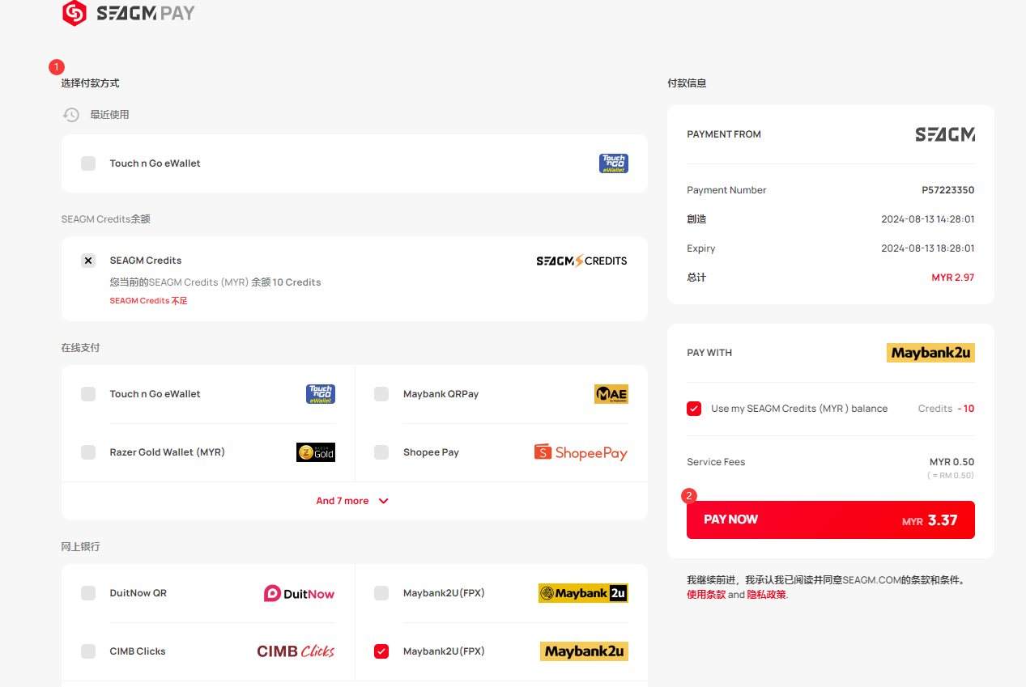Click the red SEAGM Credits 不足 warning

pyautogui.click(x=148, y=301)
